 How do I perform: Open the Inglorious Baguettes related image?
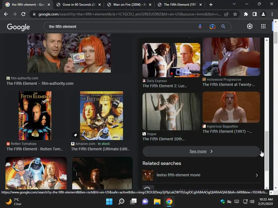pos(231,107)
